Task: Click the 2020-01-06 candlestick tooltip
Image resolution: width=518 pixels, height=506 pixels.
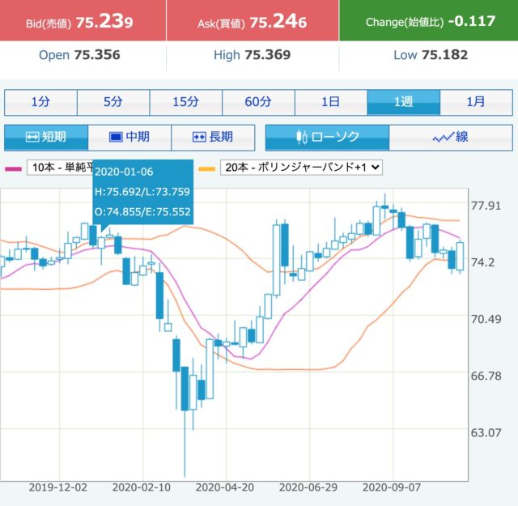Action: pyautogui.click(x=142, y=191)
